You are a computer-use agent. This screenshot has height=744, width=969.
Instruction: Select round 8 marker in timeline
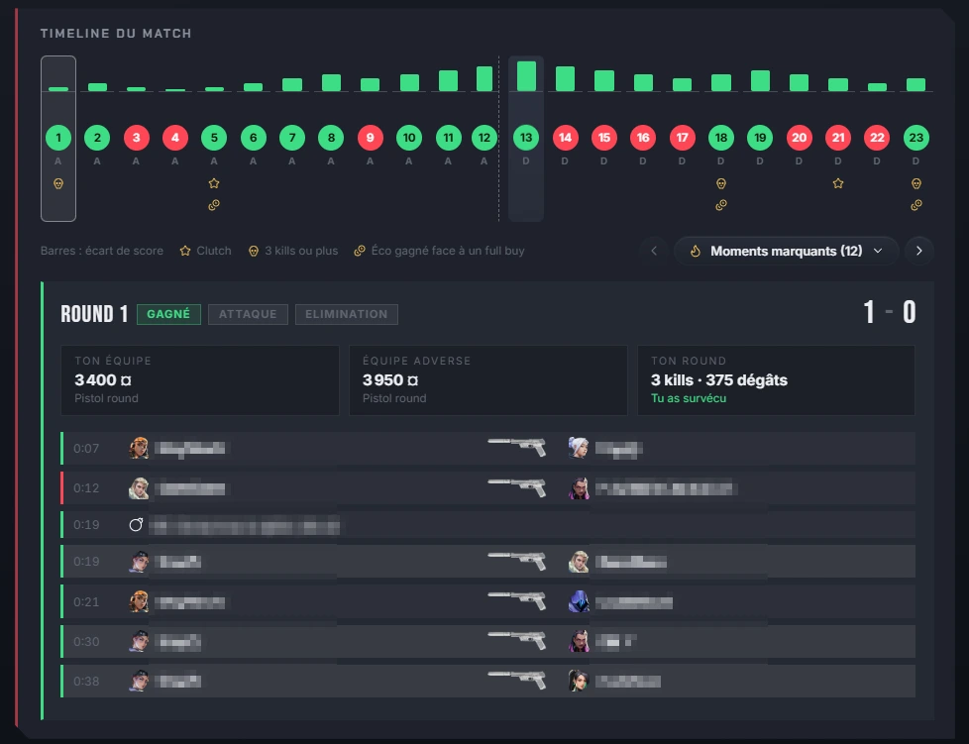click(x=331, y=137)
